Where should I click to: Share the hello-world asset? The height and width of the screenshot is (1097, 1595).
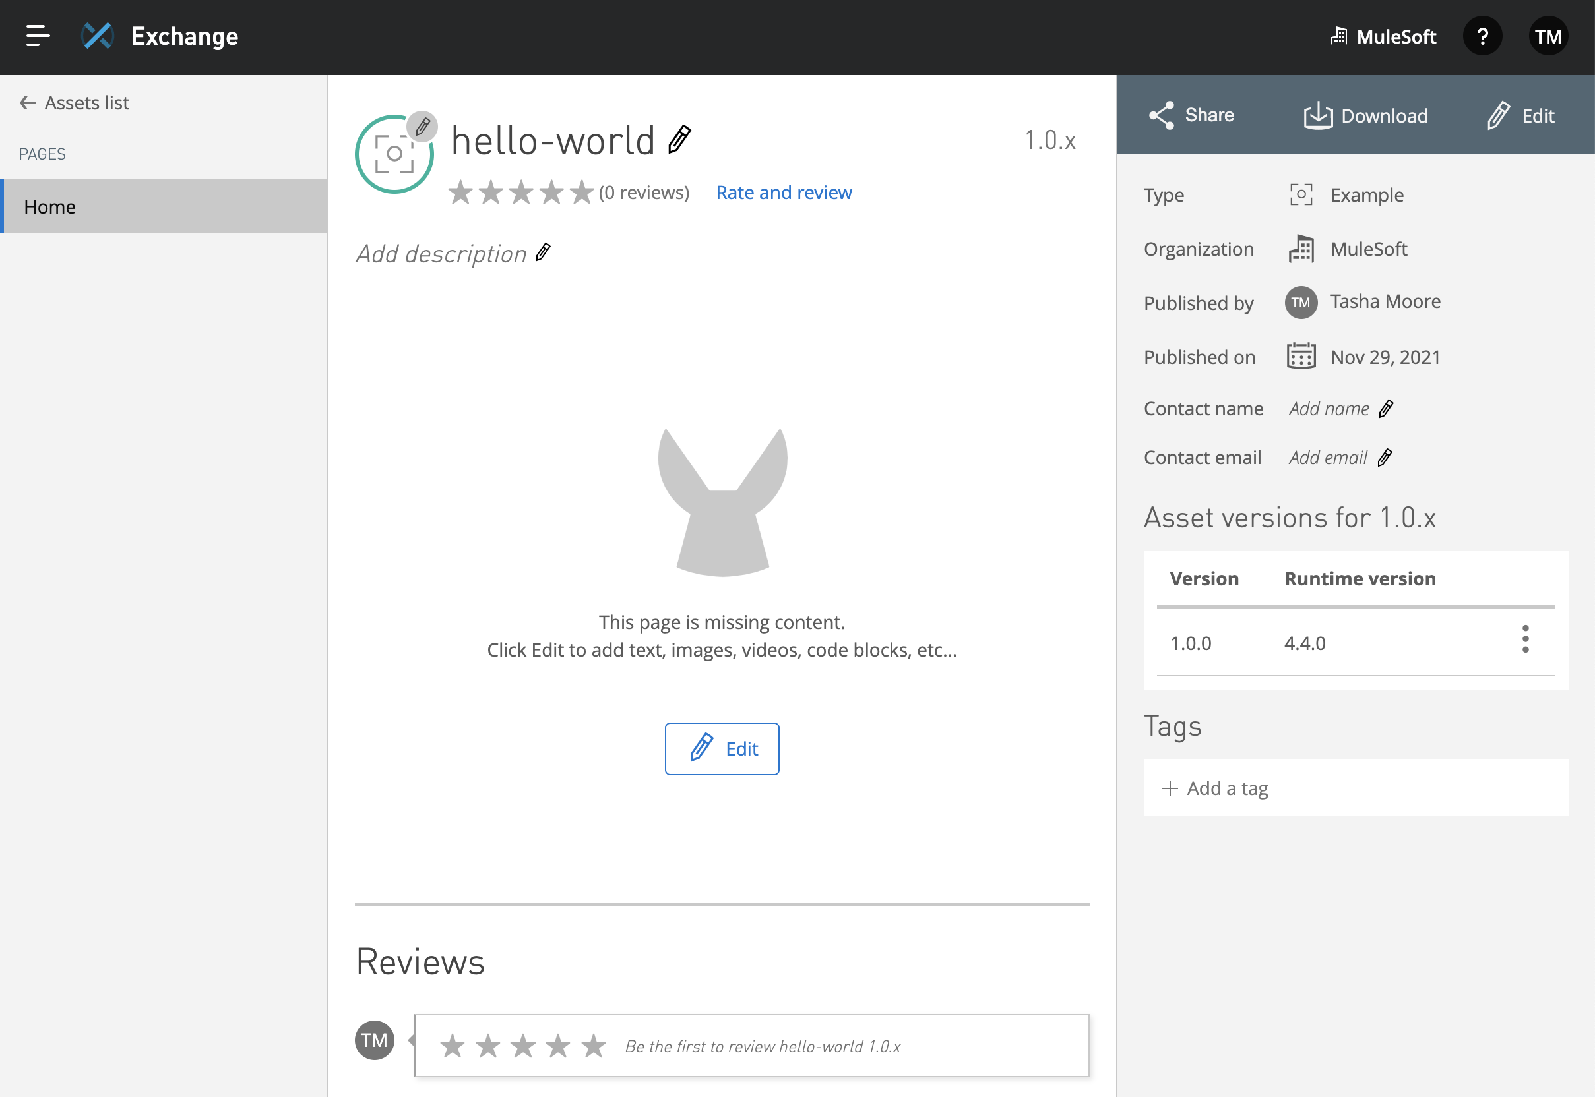1192,115
